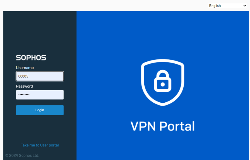Click the Username field label

pos(25,68)
